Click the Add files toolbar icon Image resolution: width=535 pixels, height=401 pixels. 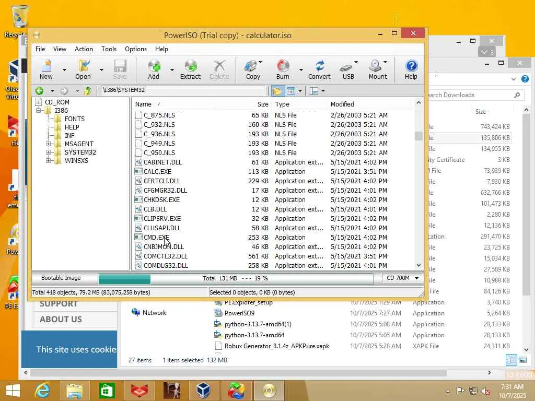(154, 69)
